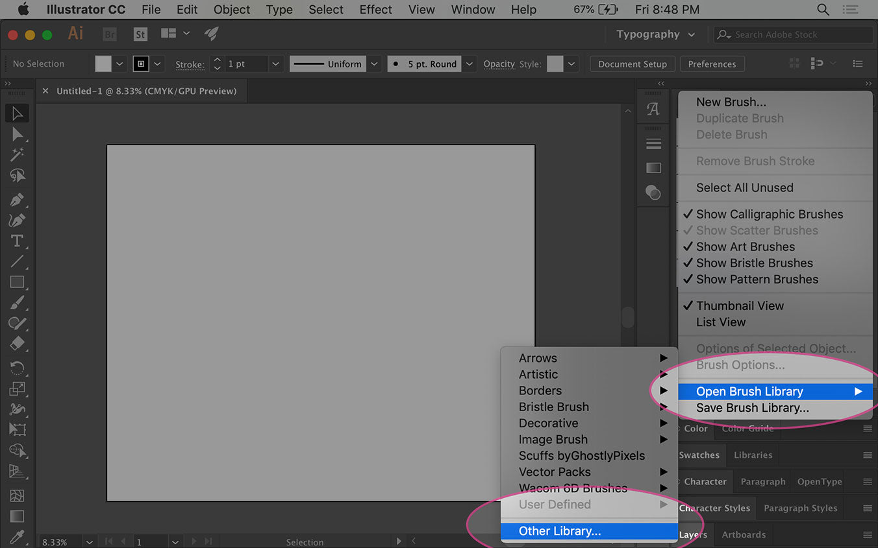Expand the Vector Packs submenu
The height and width of the screenshot is (548, 878).
coord(589,471)
